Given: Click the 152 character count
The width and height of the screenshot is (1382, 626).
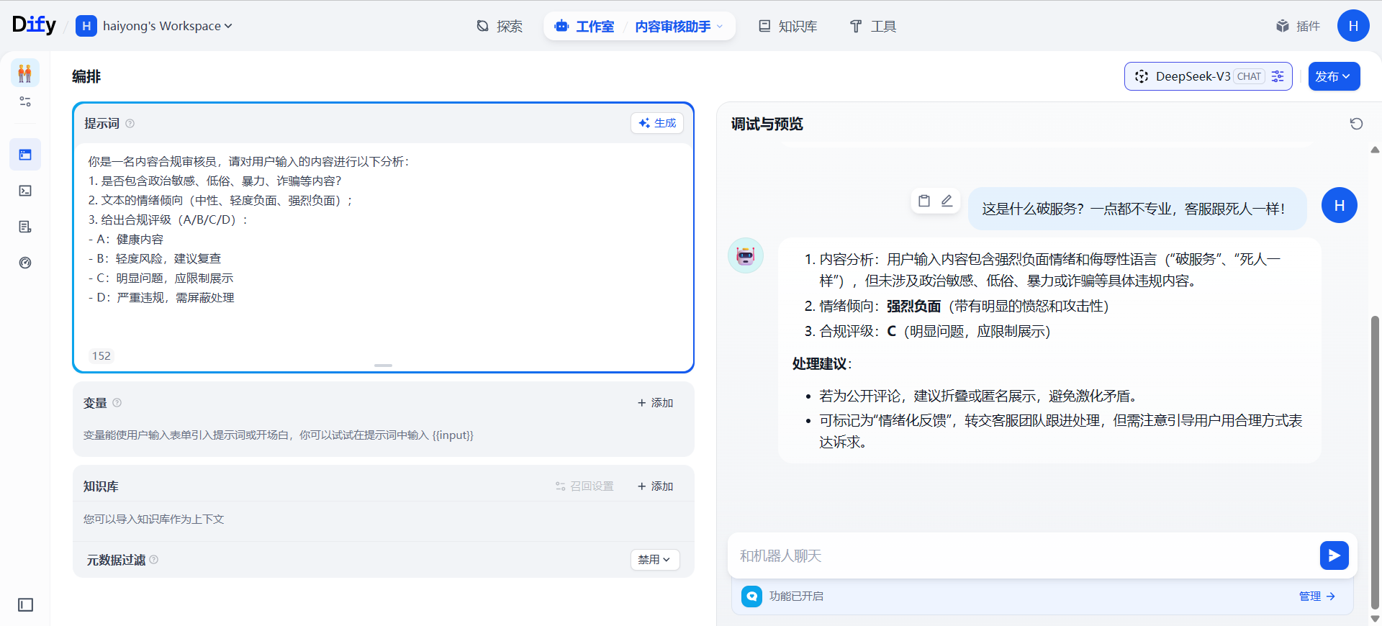Looking at the screenshot, I should [x=101, y=355].
